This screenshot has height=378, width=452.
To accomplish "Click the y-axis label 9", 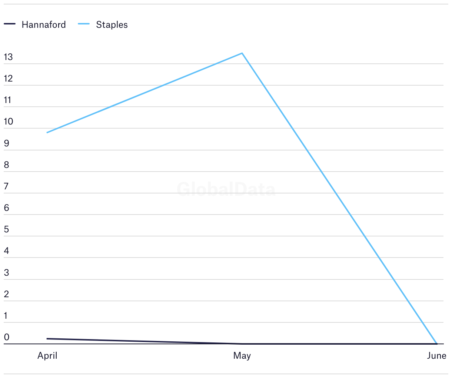I will pyautogui.click(x=6, y=143).
